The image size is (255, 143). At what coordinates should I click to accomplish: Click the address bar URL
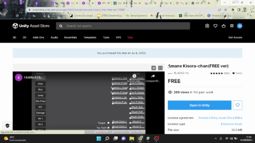coord(79,10)
